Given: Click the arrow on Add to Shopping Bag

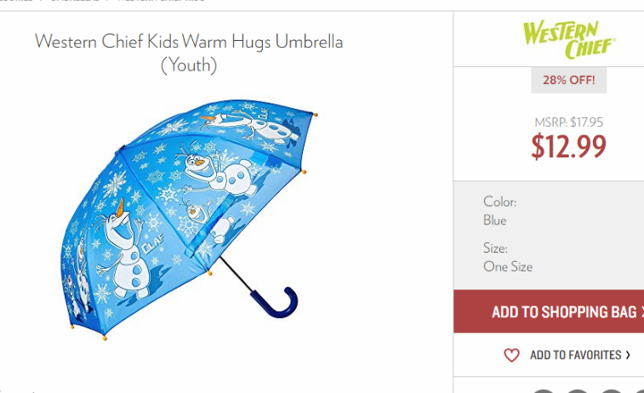Looking at the screenshot, I should click(x=641, y=312).
